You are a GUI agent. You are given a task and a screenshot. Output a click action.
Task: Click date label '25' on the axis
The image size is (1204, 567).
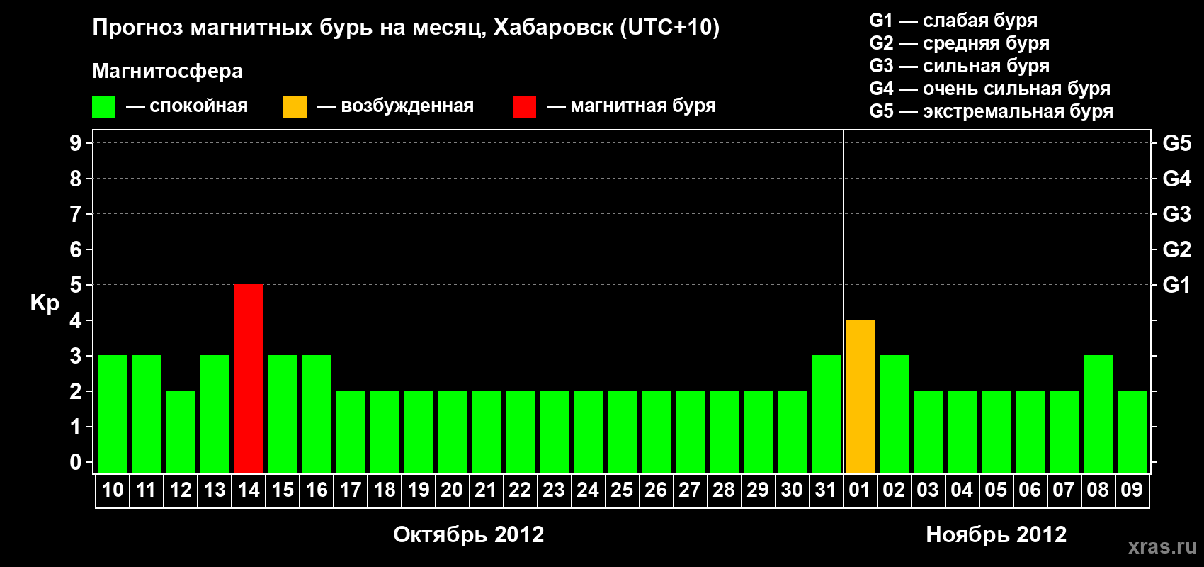click(x=622, y=490)
